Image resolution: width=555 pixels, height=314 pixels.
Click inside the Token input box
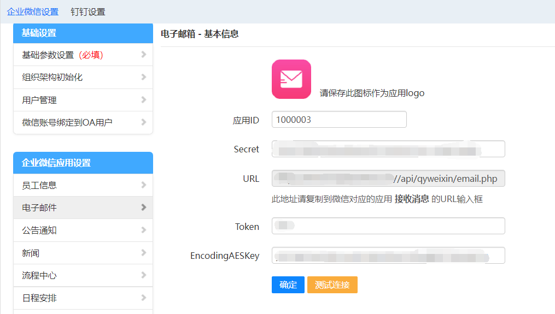[388, 226]
